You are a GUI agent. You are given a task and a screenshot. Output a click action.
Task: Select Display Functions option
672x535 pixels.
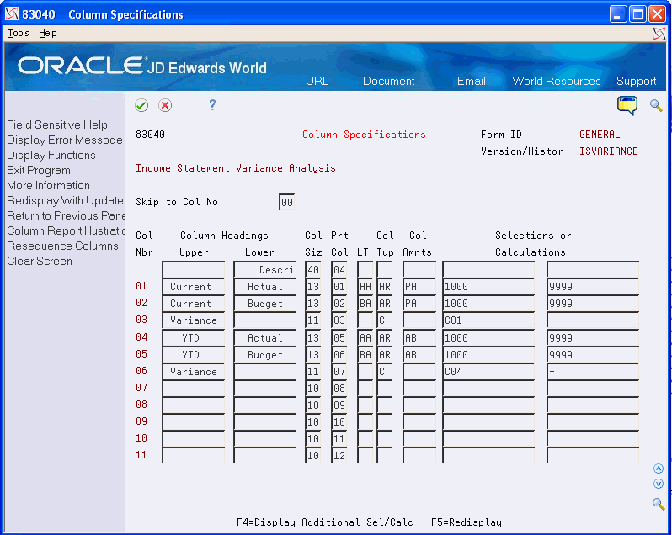point(51,155)
